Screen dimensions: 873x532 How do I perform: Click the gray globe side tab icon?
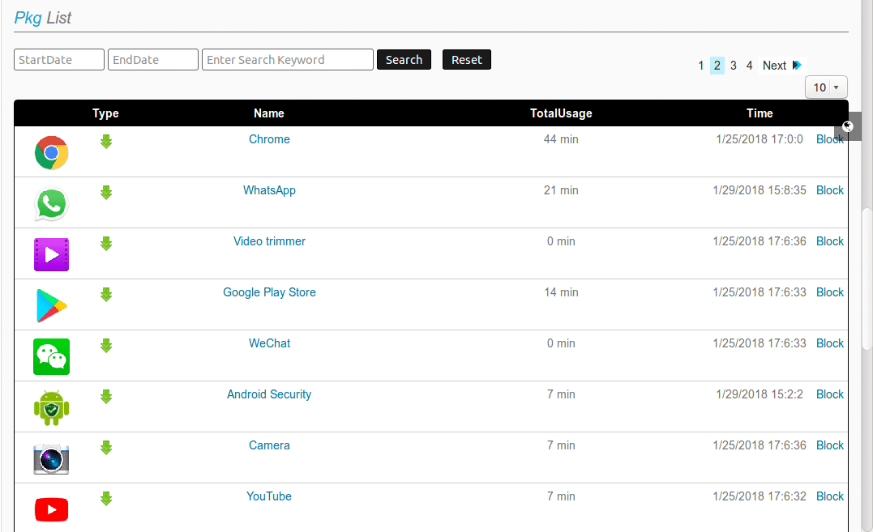pos(848,126)
